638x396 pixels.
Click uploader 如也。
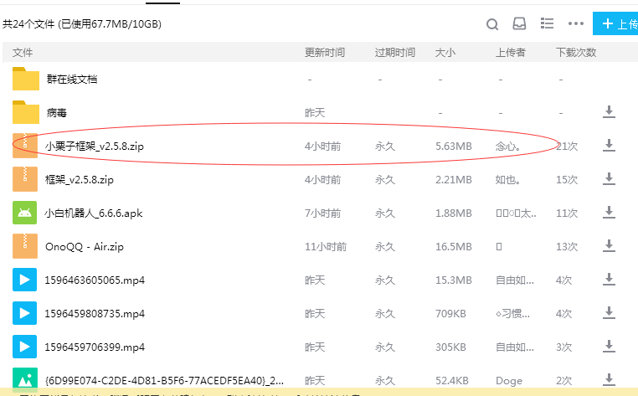tap(507, 179)
